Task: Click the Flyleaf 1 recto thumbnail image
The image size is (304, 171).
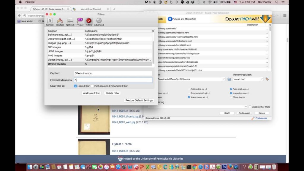Action: point(94,147)
